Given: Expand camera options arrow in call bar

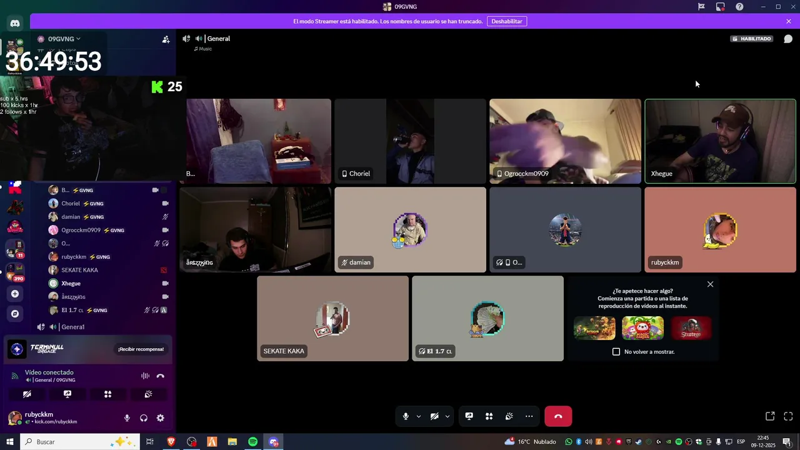Looking at the screenshot, I should pos(447,416).
